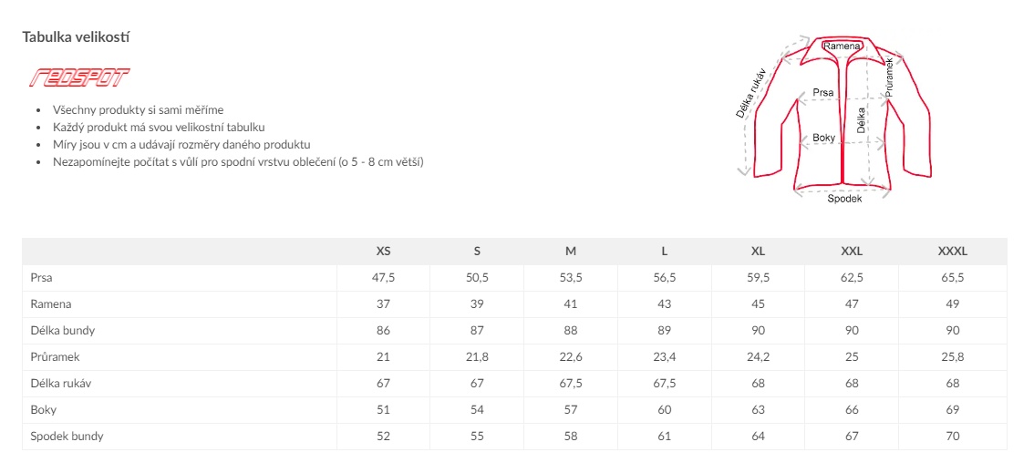Click the jacket measurement diagram

pos(834,118)
